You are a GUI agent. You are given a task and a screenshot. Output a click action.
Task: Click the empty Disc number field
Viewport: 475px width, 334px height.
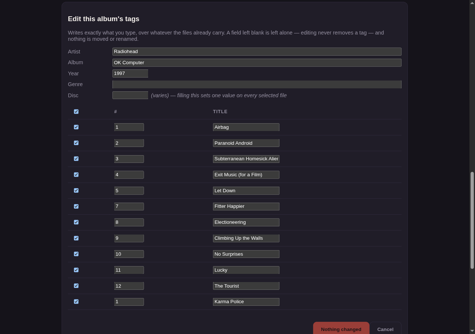pyautogui.click(x=130, y=95)
